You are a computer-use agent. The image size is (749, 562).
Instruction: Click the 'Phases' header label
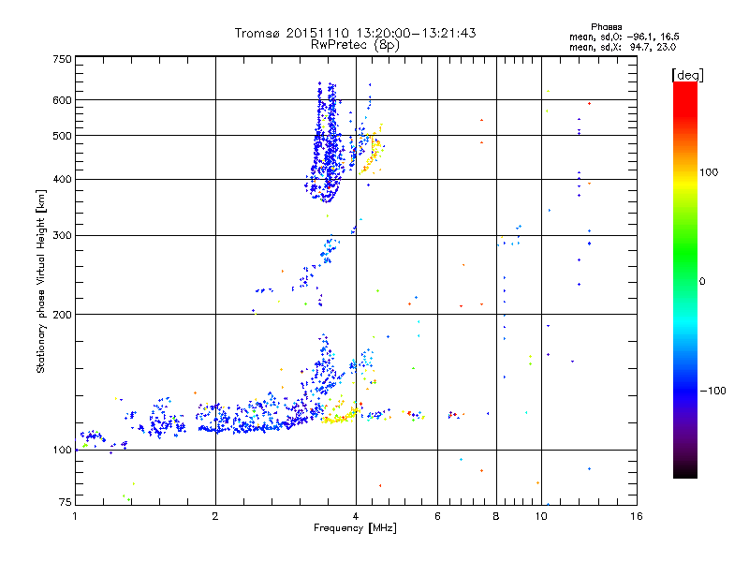coord(606,27)
